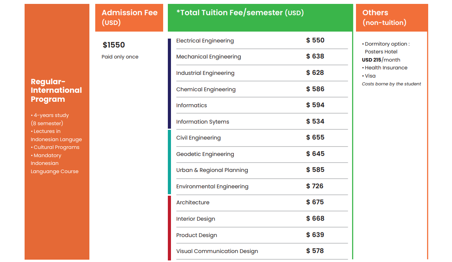The width and height of the screenshot is (452, 262).
Task: Click the Geodetic Engineering $ 645 fee
Action: point(315,154)
